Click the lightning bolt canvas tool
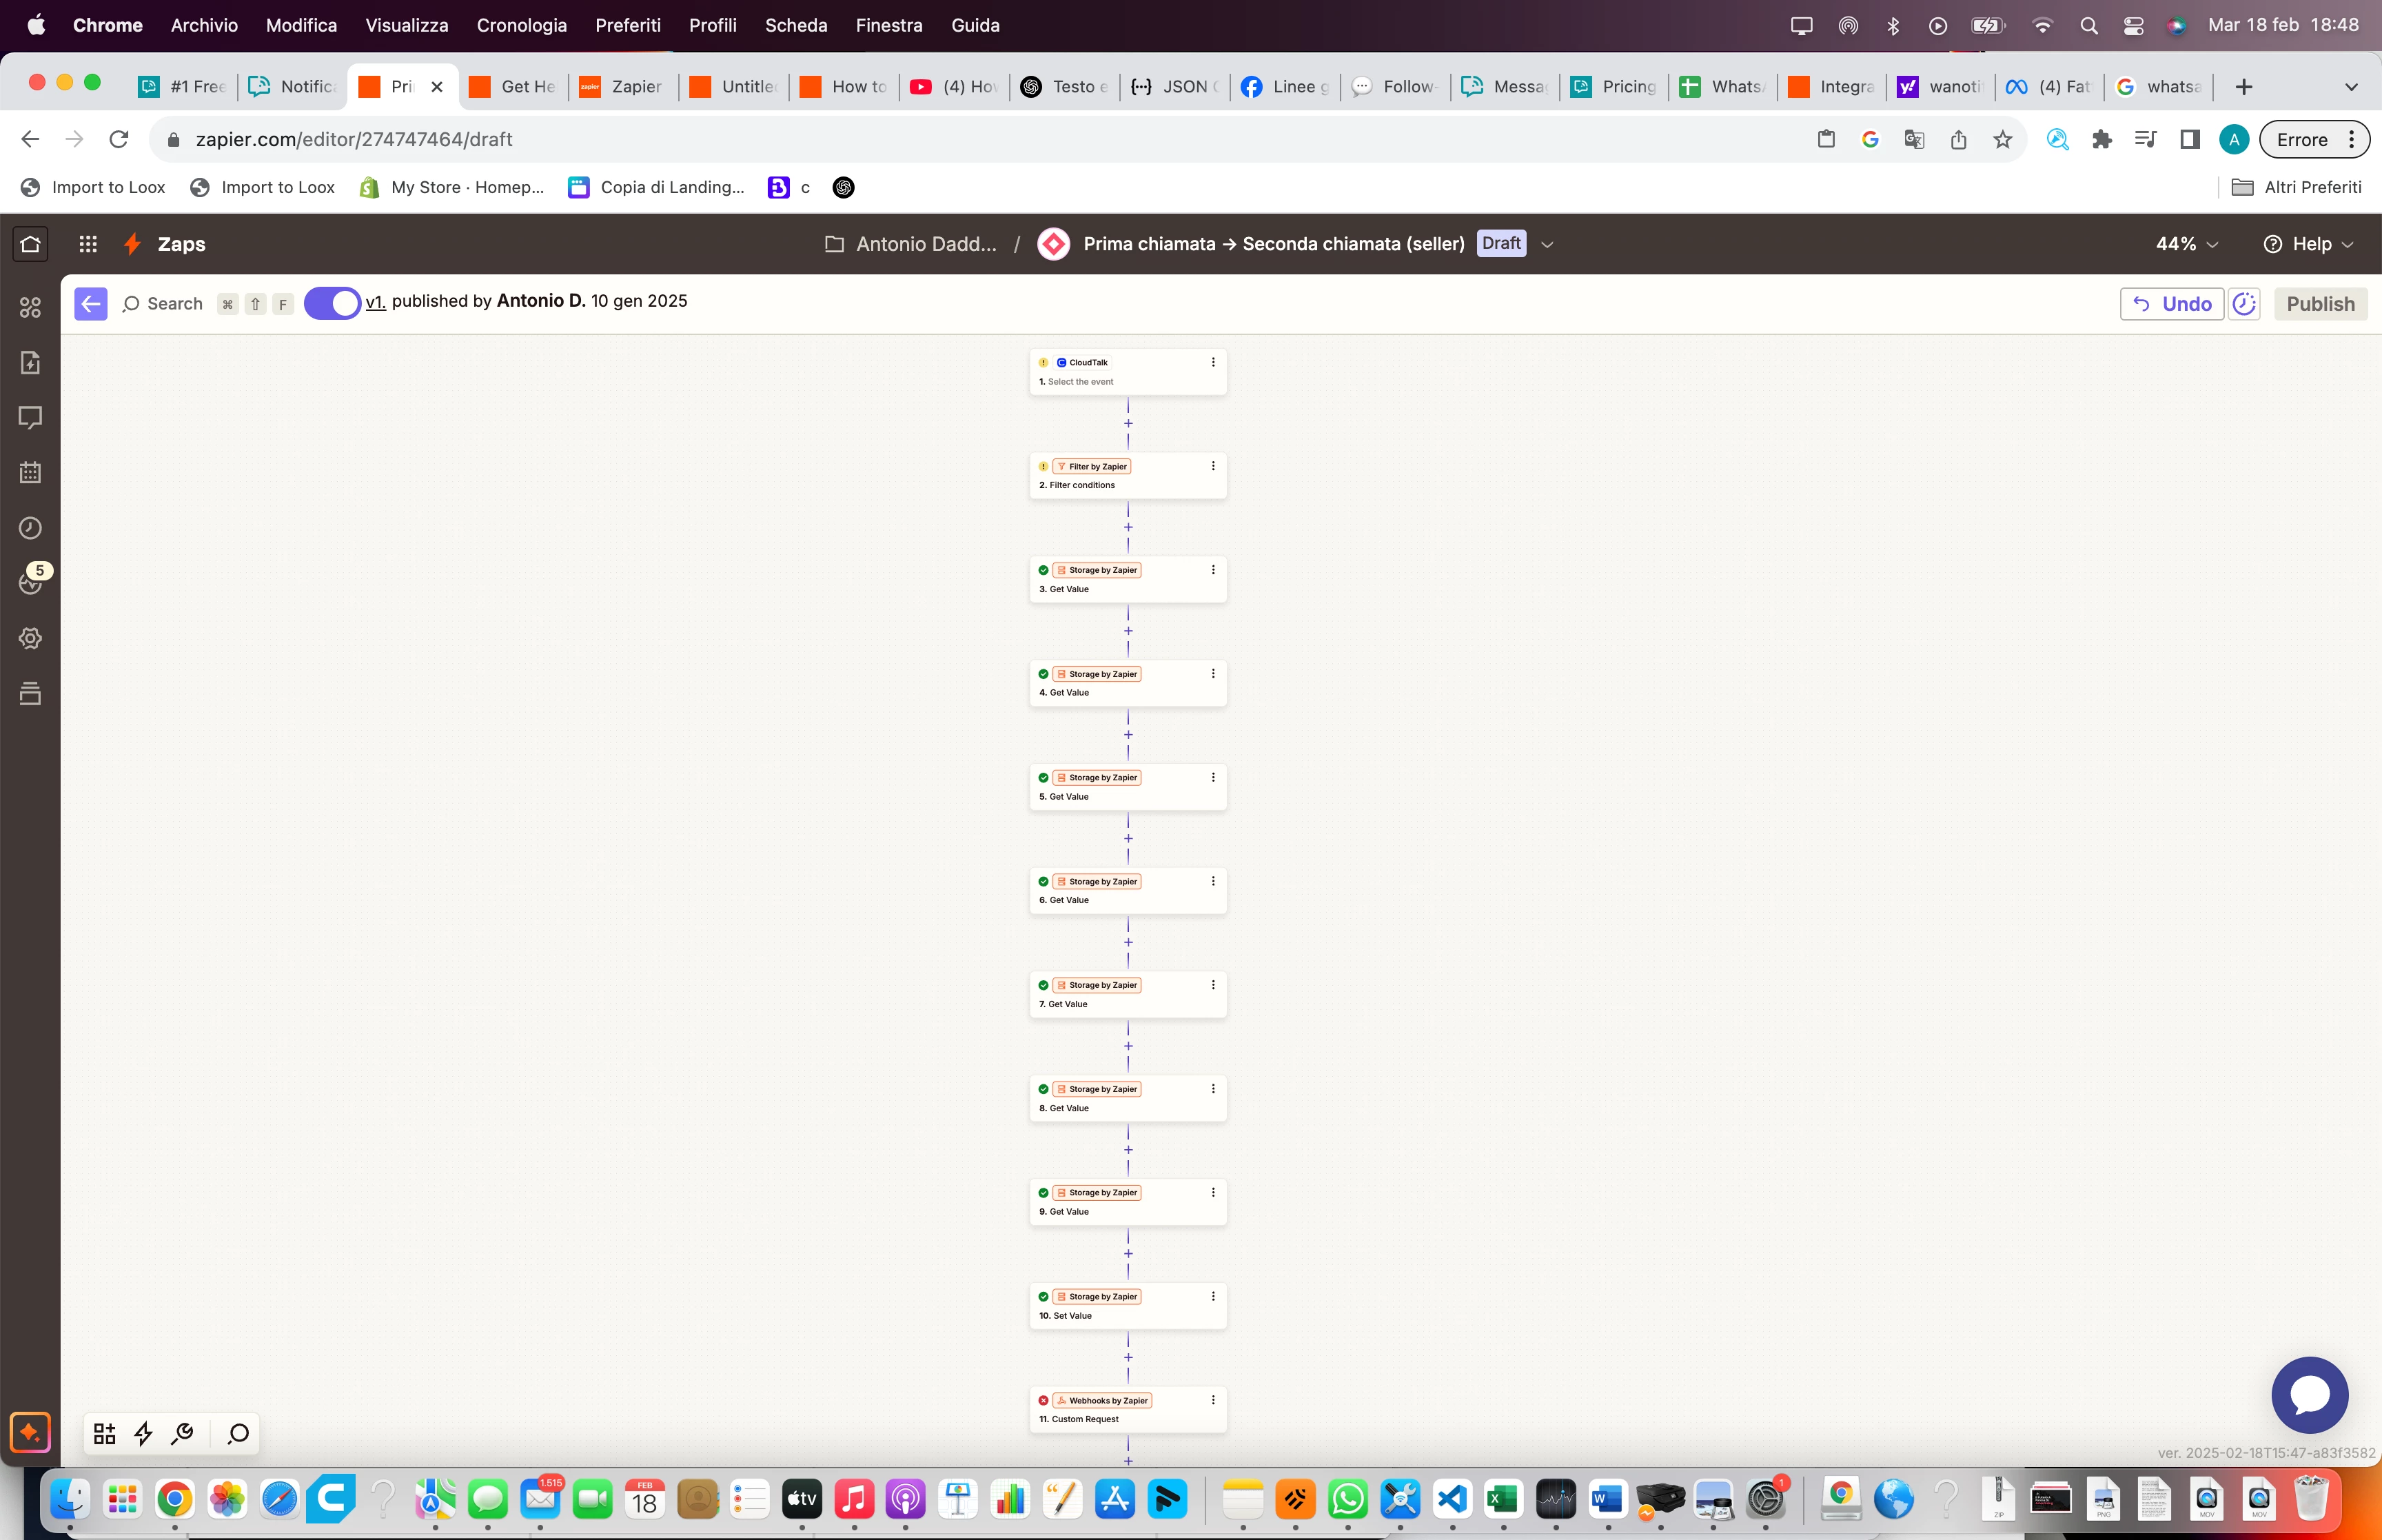The image size is (2382, 1540). [x=143, y=1434]
